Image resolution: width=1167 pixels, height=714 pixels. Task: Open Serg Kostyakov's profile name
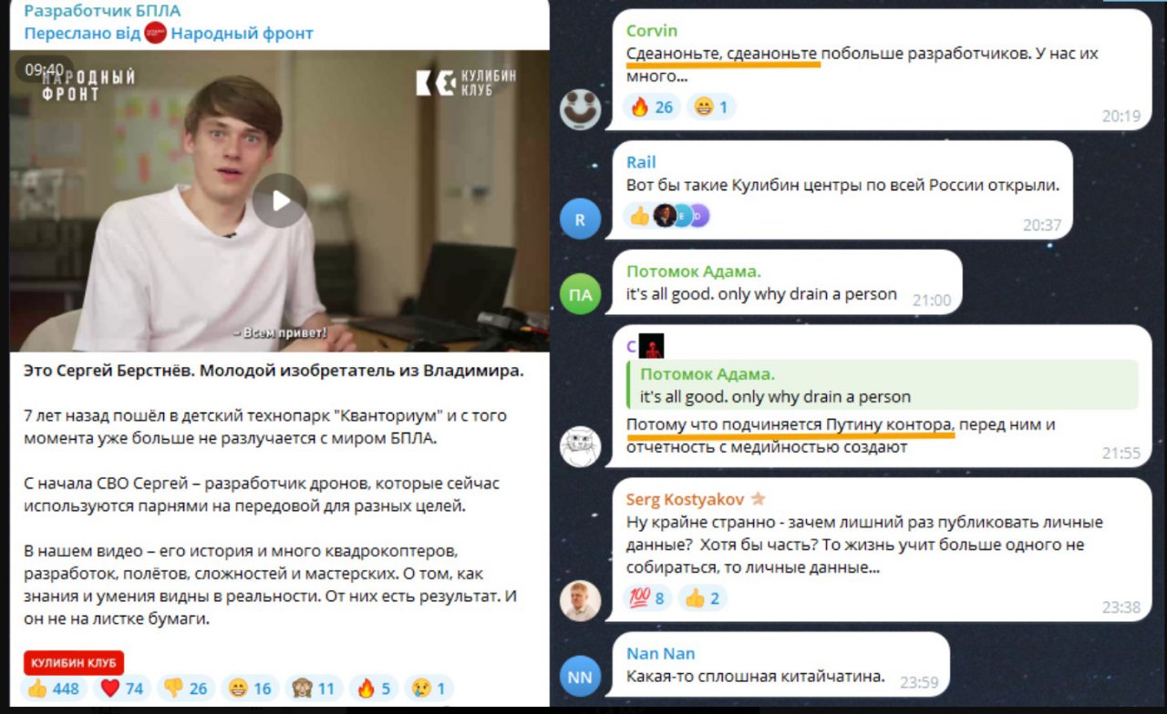(685, 499)
